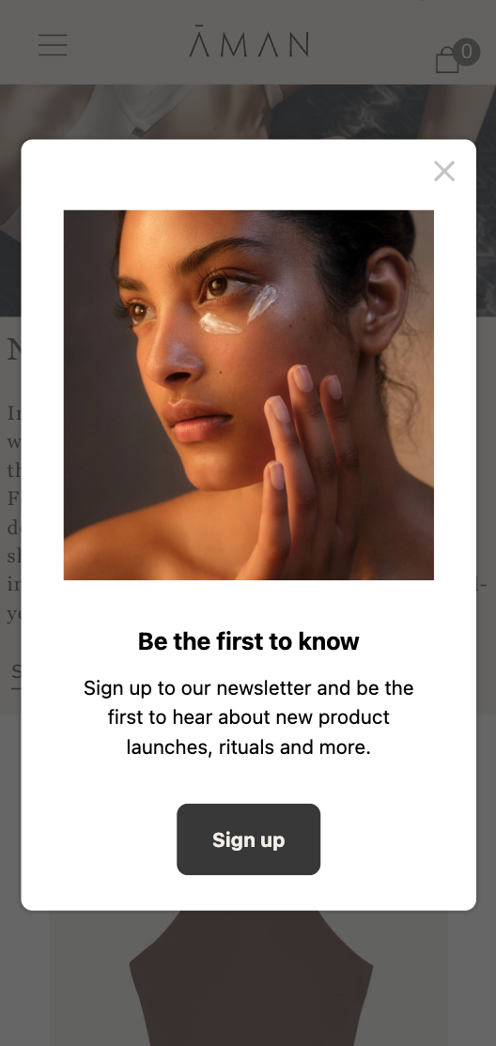This screenshot has height=1046, width=496.
Task: Click the newsletter description paragraph
Action: pyautogui.click(x=248, y=717)
